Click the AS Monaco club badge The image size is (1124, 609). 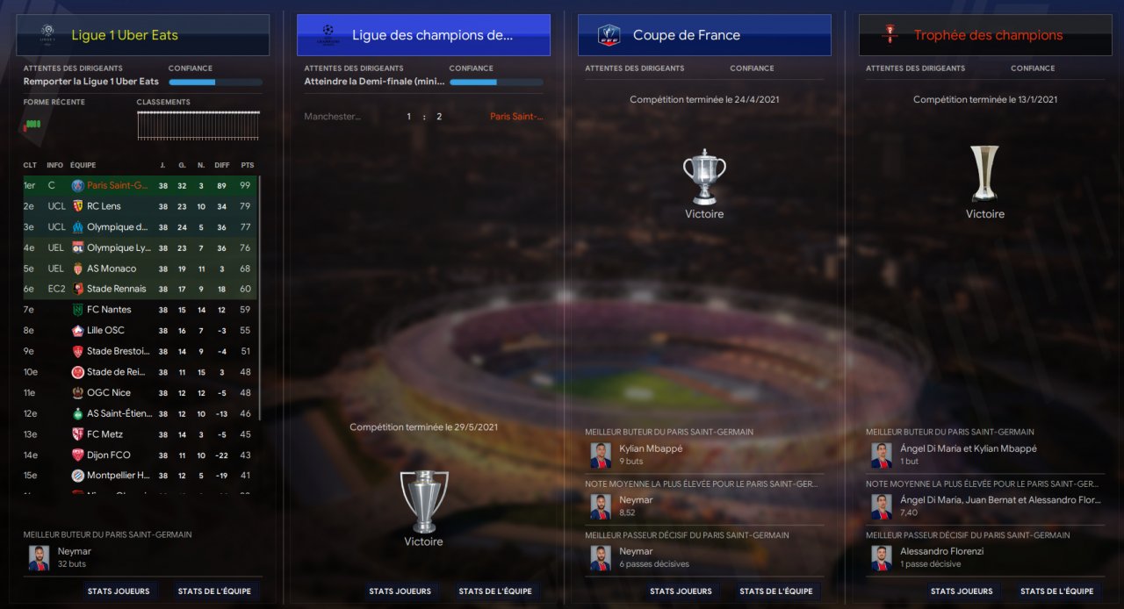pos(77,269)
